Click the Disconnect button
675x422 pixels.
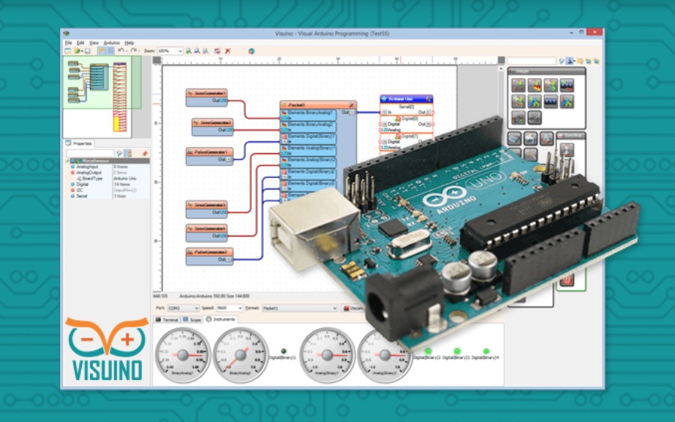(x=352, y=308)
